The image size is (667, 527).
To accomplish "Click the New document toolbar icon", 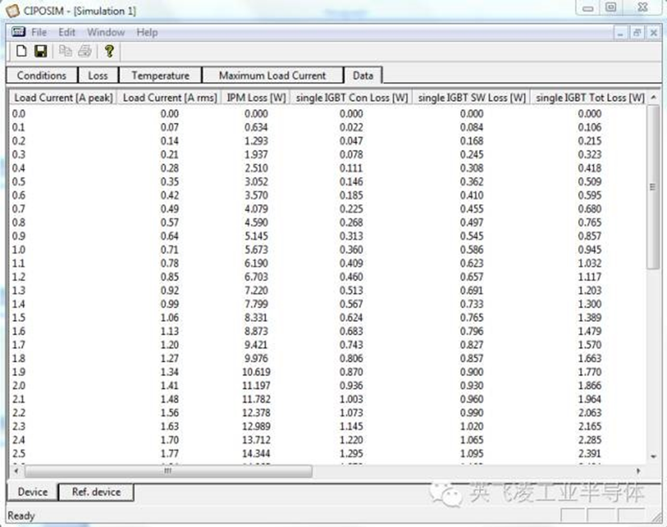I will 21,51.
